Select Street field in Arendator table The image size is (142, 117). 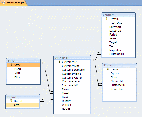point(65,93)
